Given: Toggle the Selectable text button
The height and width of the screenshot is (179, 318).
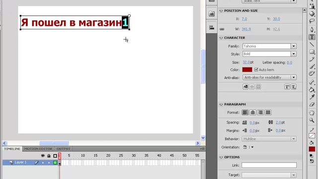Looking at the screenshot, I should tap(245, 87).
